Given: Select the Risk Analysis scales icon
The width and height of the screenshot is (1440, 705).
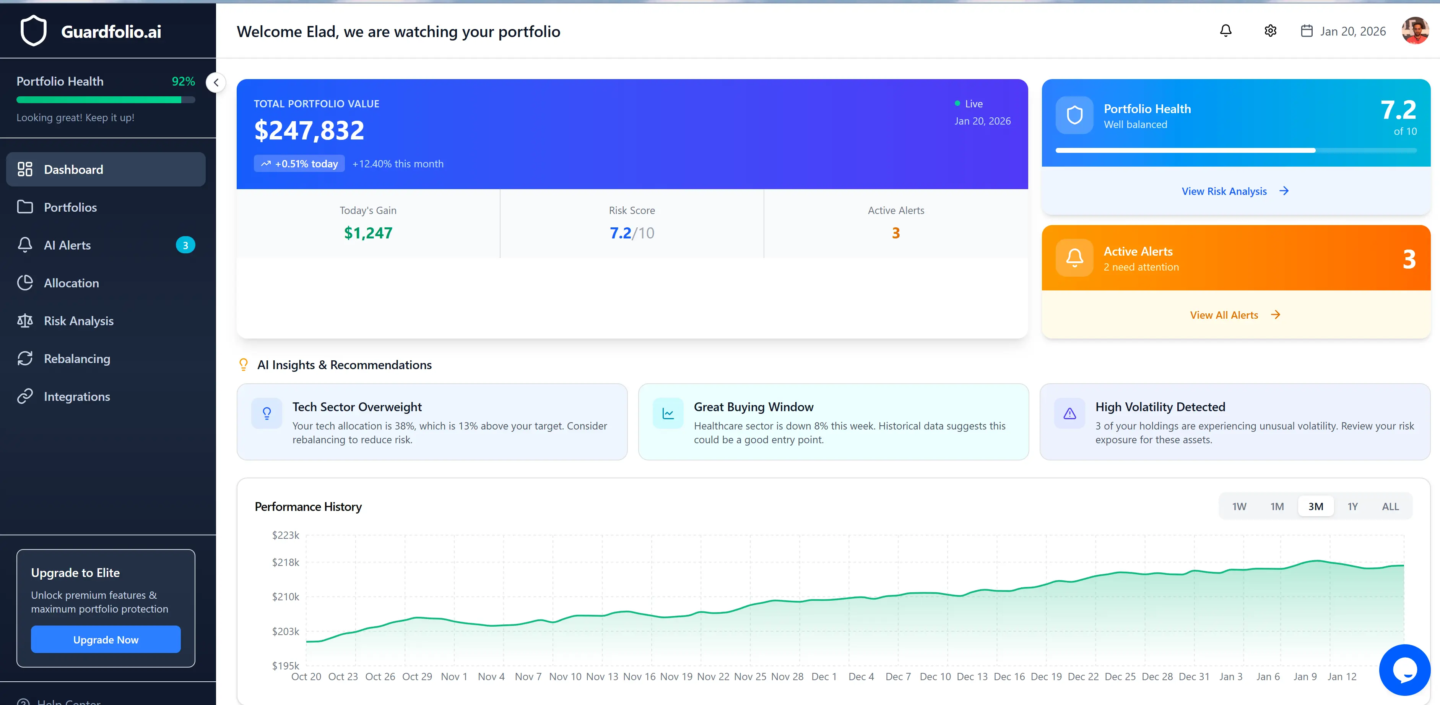Looking at the screenshot, I should coord(25,321).
